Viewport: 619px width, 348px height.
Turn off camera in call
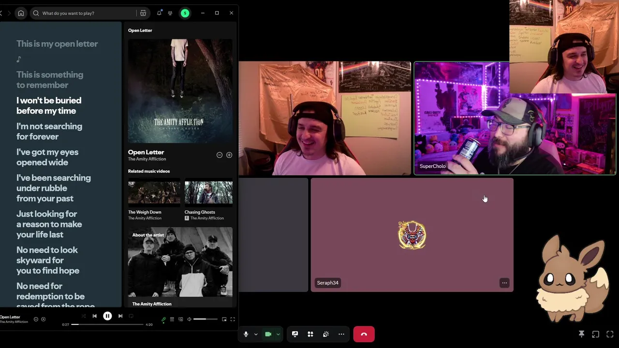point(268,334)
